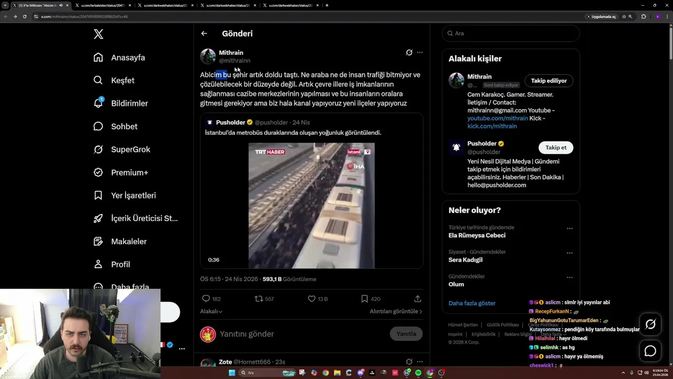Viewport: 673px width, 379px height.
Task: Open Alıntıları görüntüle link
Action: click(396, 312)
